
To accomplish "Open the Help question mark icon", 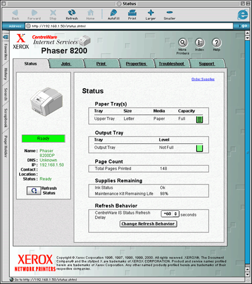I will [217, 43].
